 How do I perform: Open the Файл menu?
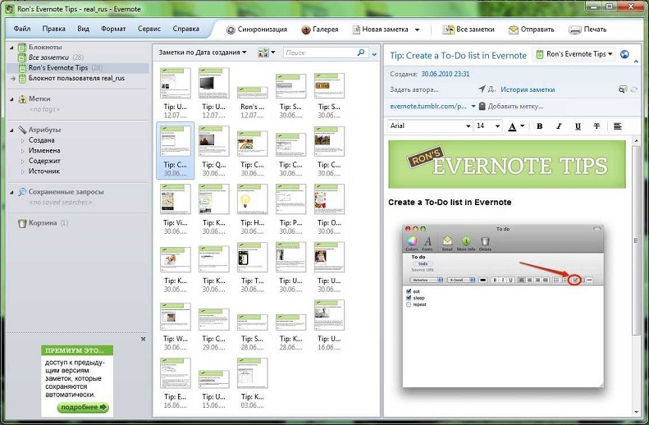click(22, 29)
